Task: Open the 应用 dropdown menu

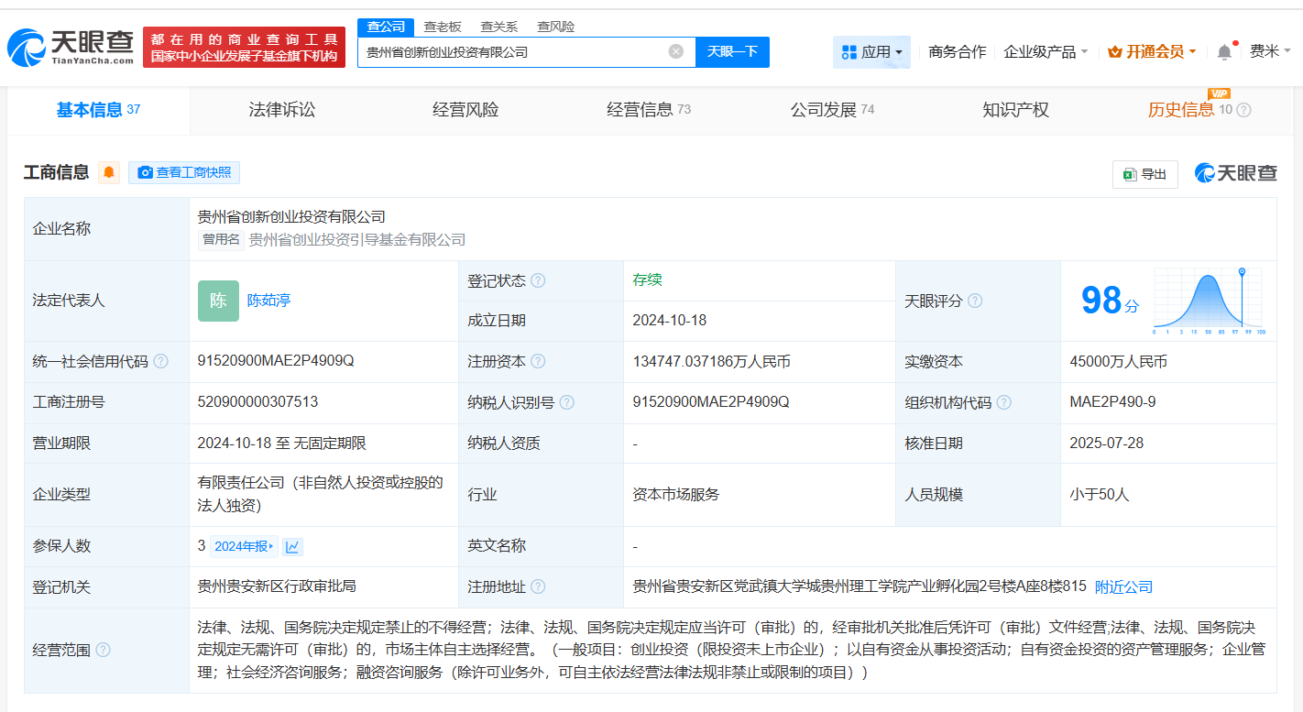Action: pos(871,52)
